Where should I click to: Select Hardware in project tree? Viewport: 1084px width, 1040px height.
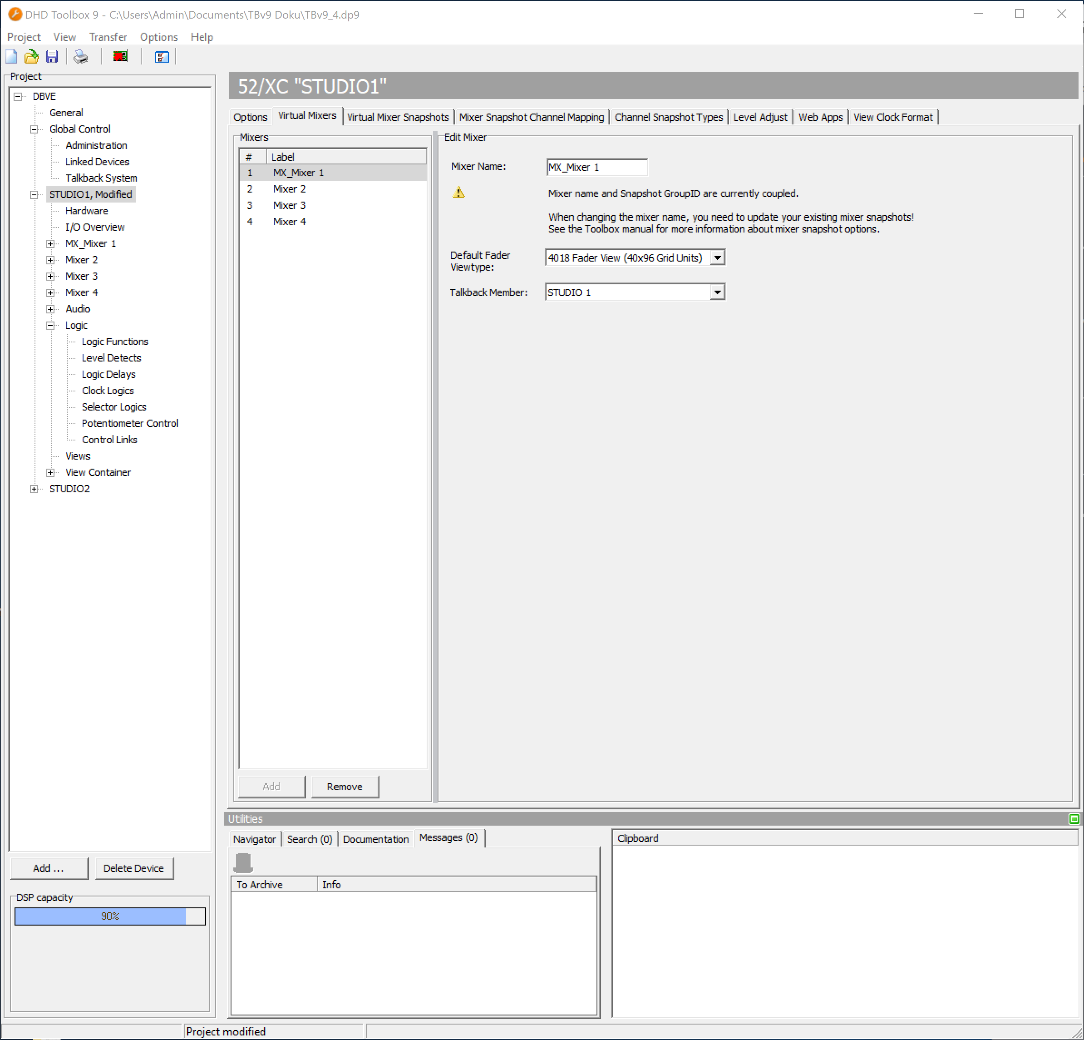[x=87, y=211]
